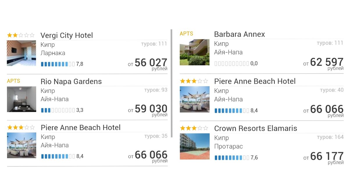Click the 3,3 rating bar of Rio Napa Gardens
Image resolution: width=349 pixels, height=196 pixels.
point(58,110)
